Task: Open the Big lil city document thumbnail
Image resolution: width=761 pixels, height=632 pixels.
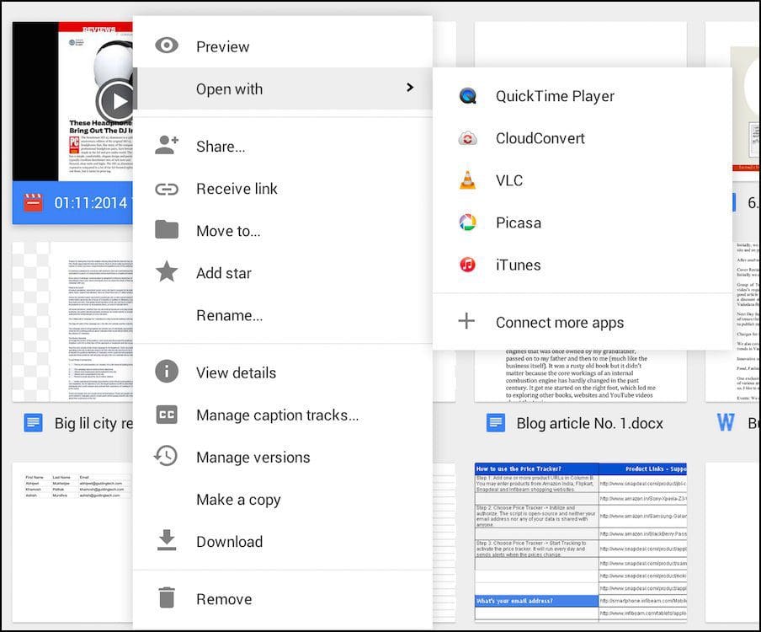Action: [x=72, y=322]
